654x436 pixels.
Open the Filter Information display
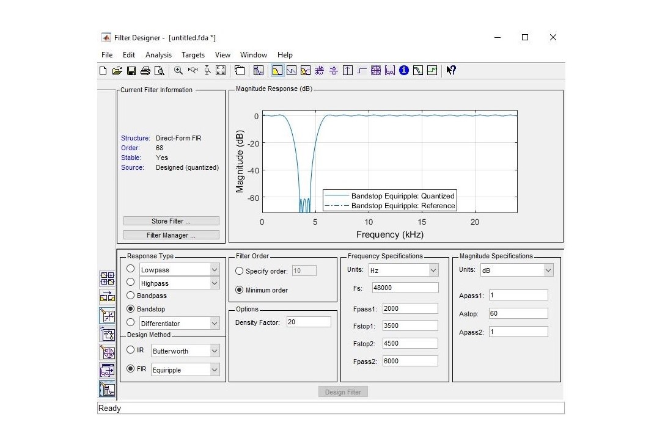pyautogui.click(x=403, y=70)
